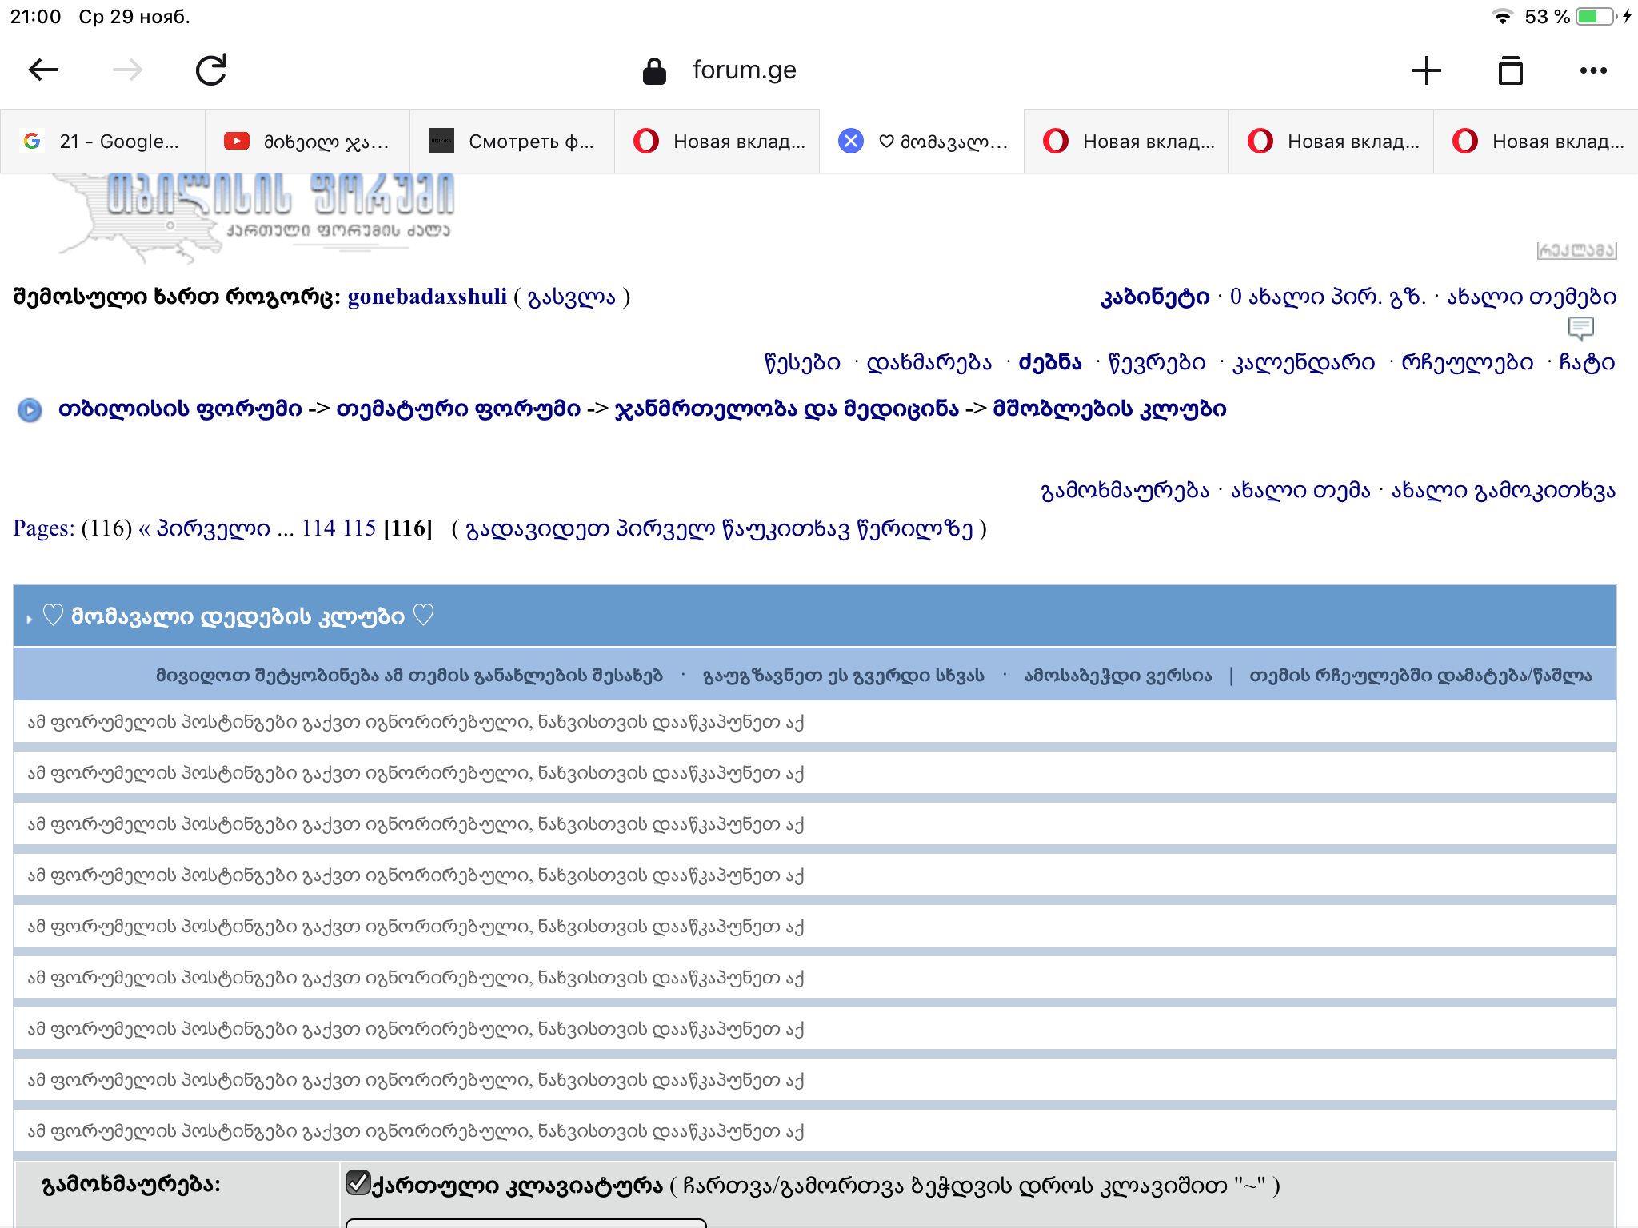This screenshot has width=1638, height=1228.
Task: Click the blue round navigation icon
Action: click(30, 410)
